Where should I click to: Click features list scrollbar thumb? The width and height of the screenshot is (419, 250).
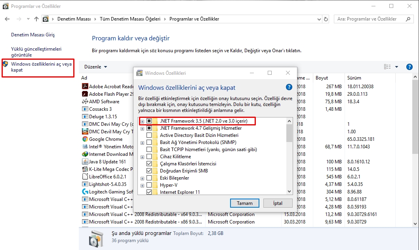coord(289,133)
